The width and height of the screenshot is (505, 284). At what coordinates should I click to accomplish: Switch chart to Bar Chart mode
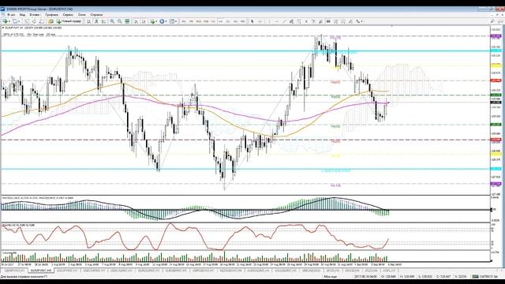[88, 21]
